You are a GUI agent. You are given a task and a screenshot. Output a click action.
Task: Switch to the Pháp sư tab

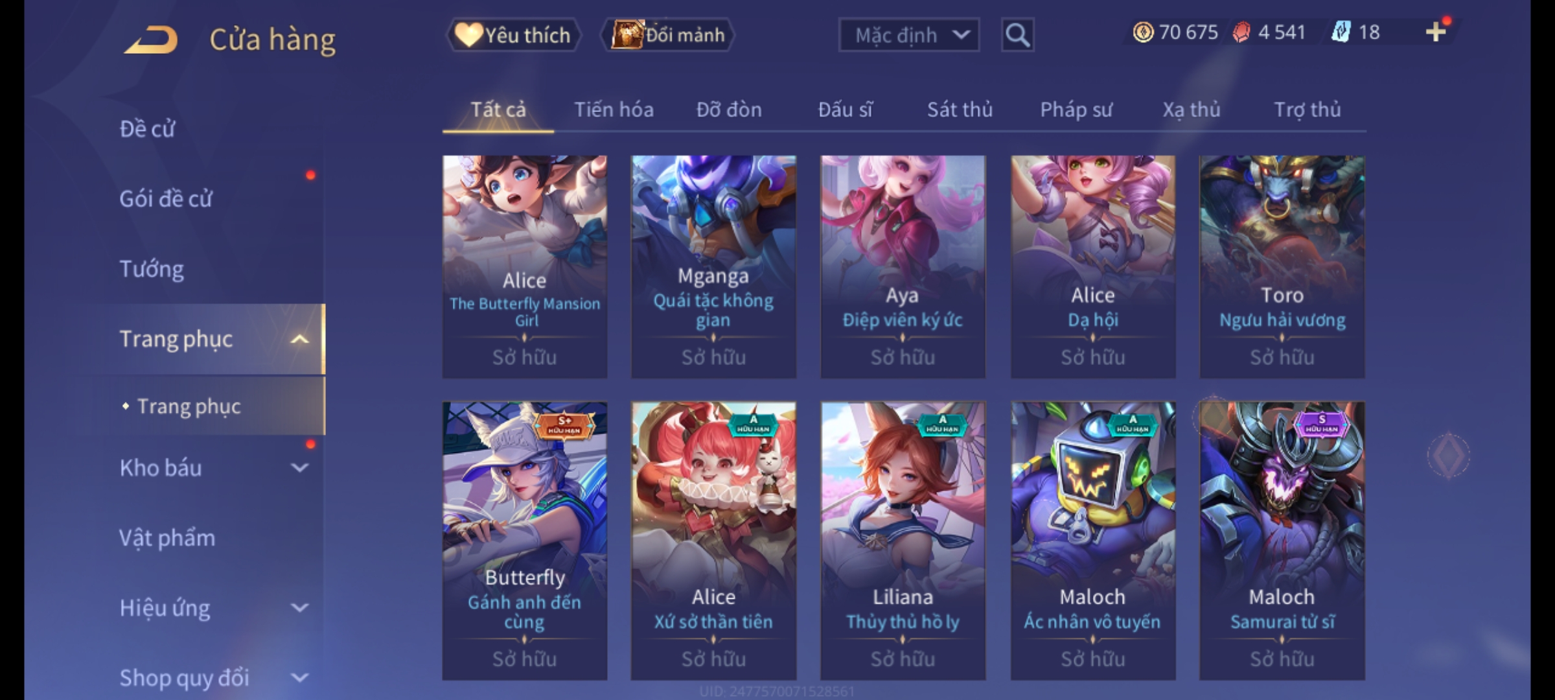click(1076, 110)
